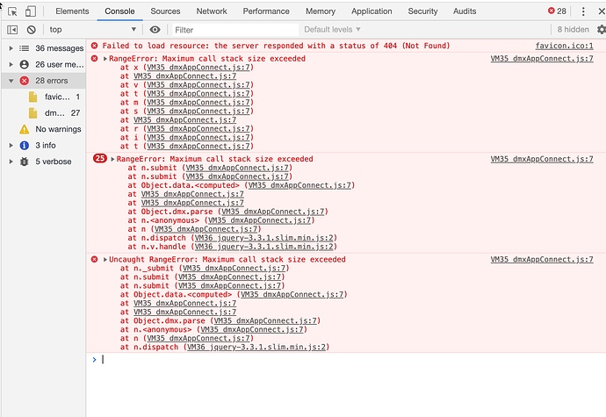Image resolution: width=606 pixels, height=417 pixels.
Task: Expand the first RangeError stack trace
Action: tap(105, 59)
